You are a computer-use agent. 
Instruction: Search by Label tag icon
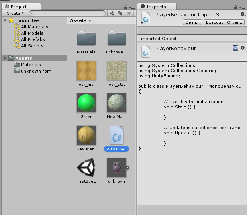120,13
